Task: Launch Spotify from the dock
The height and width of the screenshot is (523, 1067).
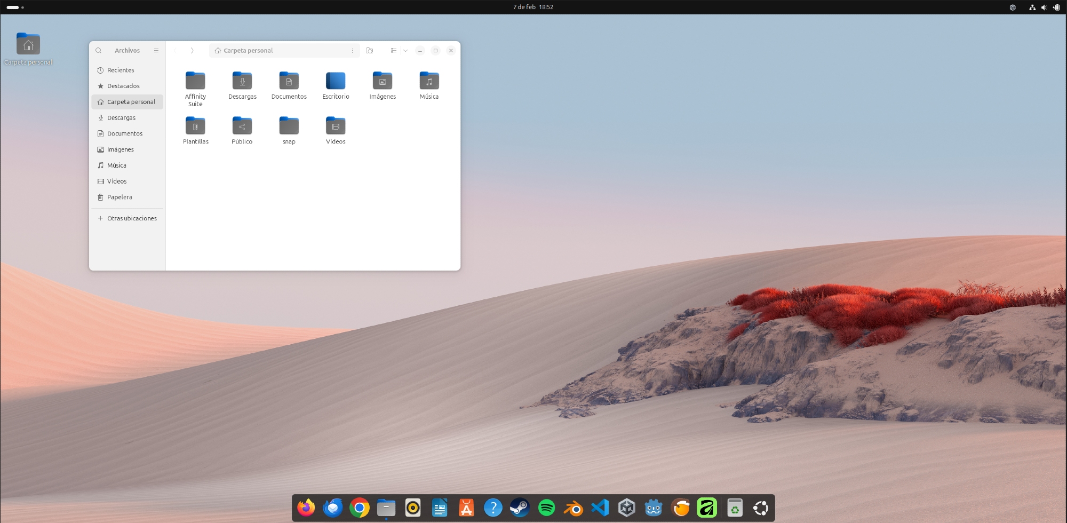Action: click(x=546, y=508)
